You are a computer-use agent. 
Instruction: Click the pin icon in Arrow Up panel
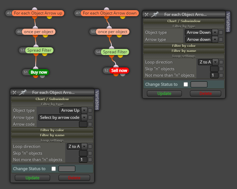[23, 92]
